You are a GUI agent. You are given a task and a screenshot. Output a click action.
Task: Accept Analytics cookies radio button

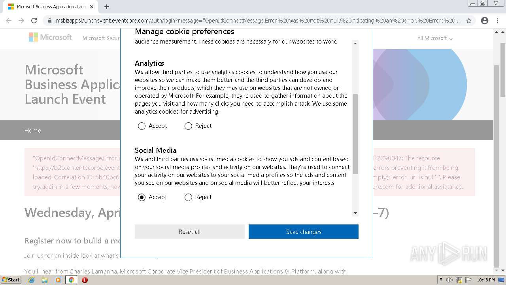142,126
